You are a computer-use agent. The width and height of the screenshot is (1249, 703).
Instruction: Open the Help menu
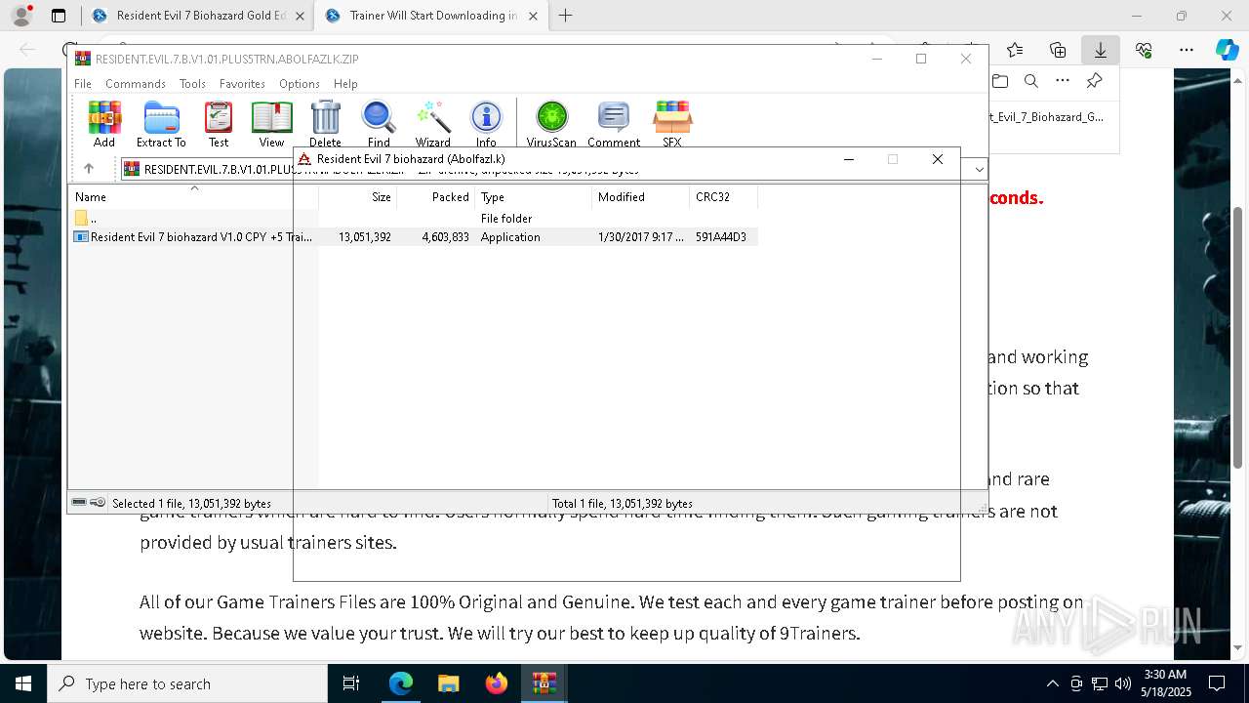pos(345,84)
